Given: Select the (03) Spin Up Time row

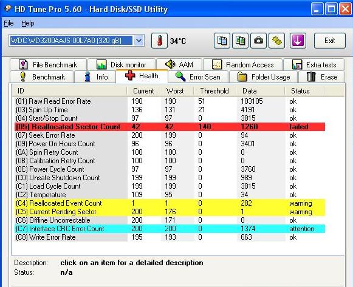Looking at the screenshot, I should [x=170, y=110].
